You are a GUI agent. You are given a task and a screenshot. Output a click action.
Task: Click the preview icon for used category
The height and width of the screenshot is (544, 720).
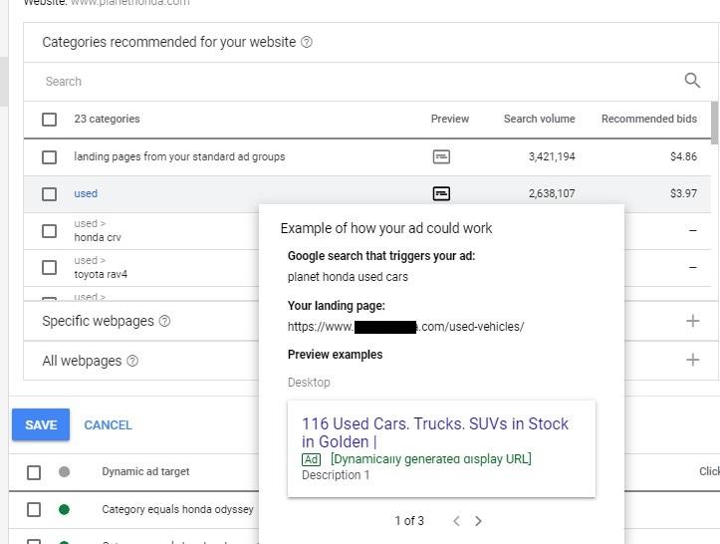tap(441, 193)
